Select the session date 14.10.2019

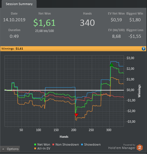click(x=14, y=20)
